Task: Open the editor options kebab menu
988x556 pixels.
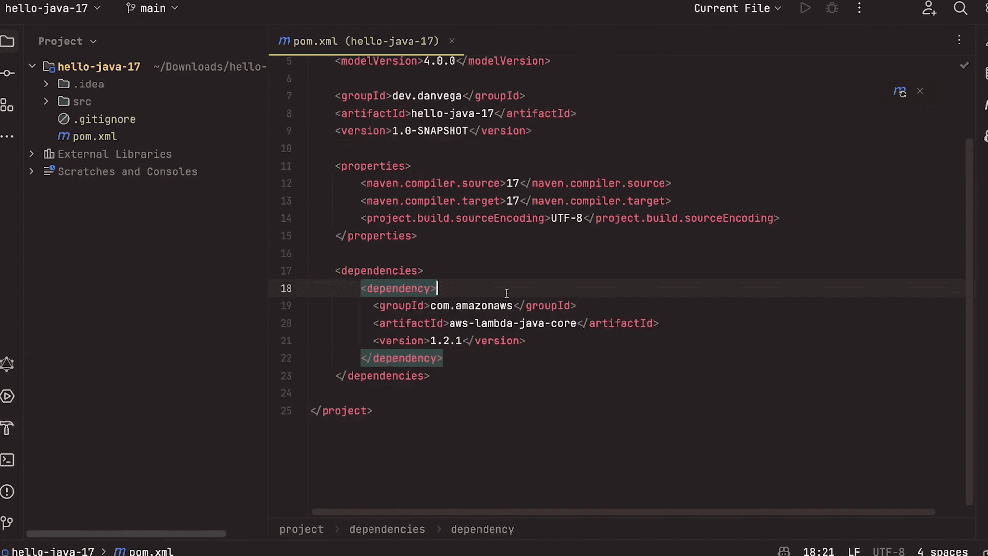Action: point(959,40)
